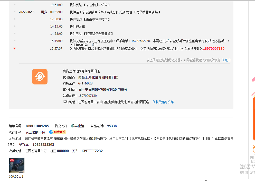Screen dimensions: 255x181
Task: Open the 代收货服务介绍 link
Action: point(163,102)
